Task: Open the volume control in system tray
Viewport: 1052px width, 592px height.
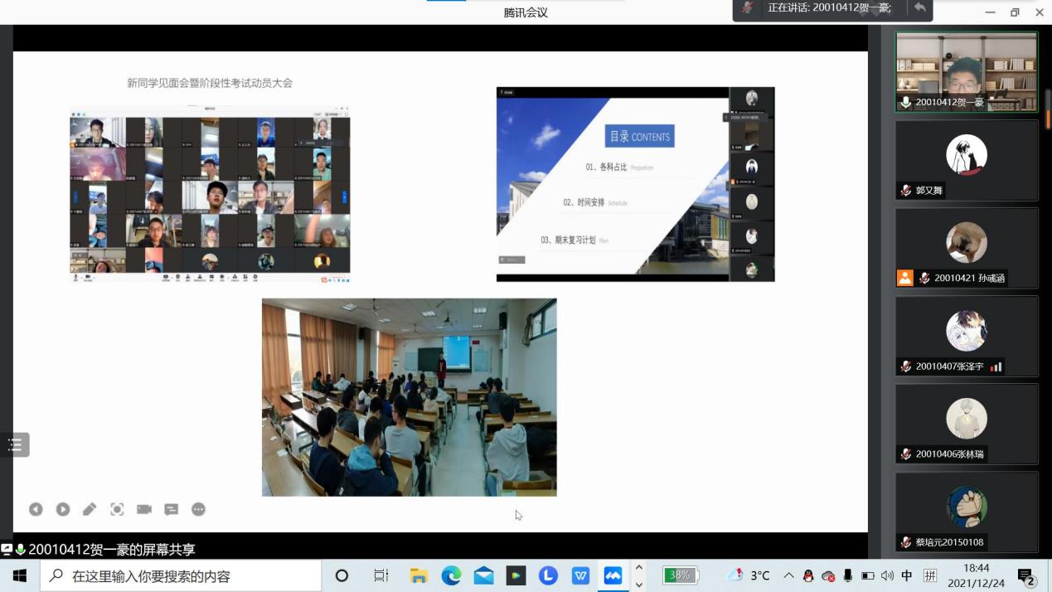Action: [887, 575]
